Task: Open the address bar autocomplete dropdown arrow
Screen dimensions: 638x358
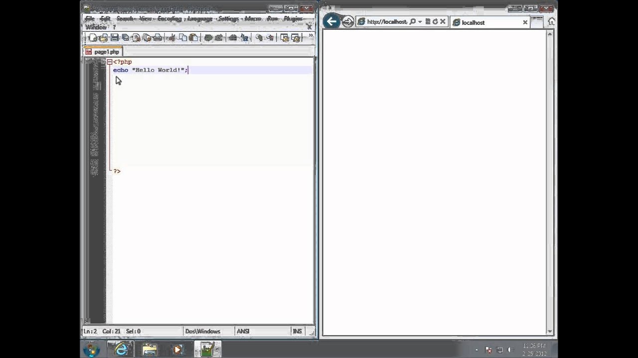Action: point(420,22)
